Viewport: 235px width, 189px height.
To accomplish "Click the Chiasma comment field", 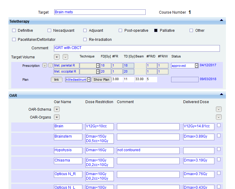I will tap(148, 161).
